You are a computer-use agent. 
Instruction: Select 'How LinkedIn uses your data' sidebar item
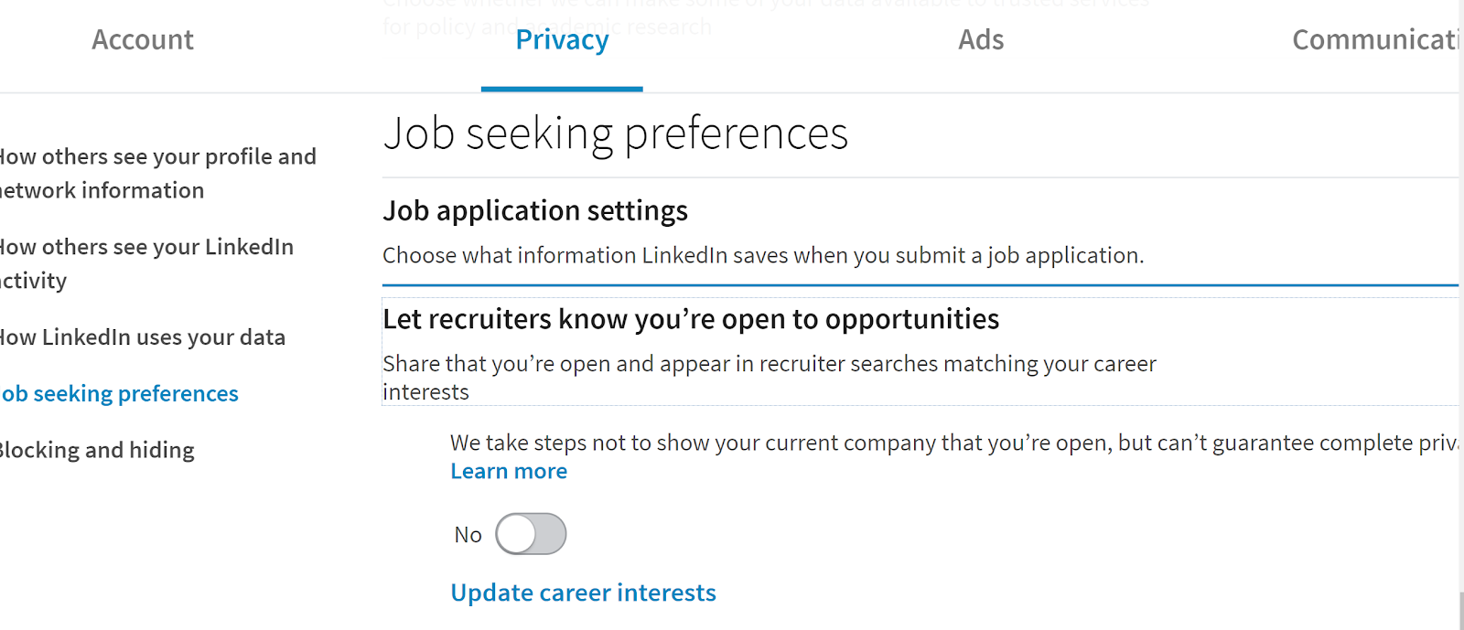pos(143,337)
